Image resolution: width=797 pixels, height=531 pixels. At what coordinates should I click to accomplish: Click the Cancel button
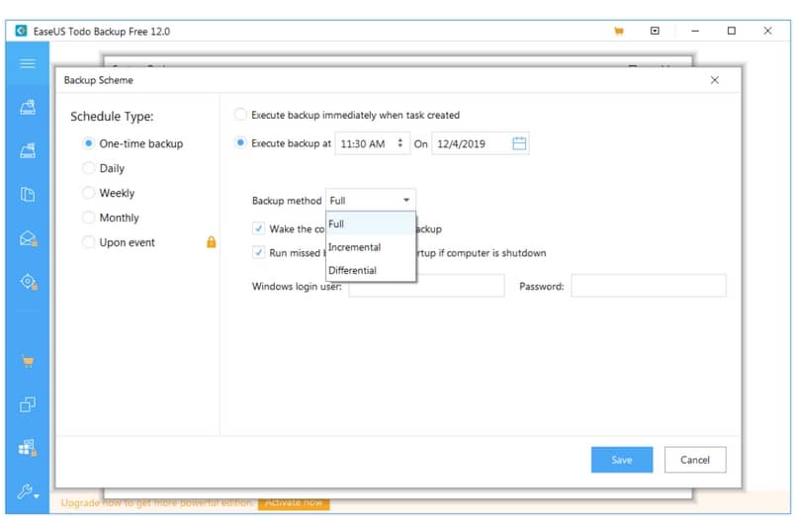(x=695, y=460)
